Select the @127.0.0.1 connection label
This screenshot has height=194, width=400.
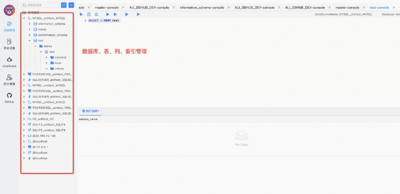pyautogui.click(x=40, y=147)
